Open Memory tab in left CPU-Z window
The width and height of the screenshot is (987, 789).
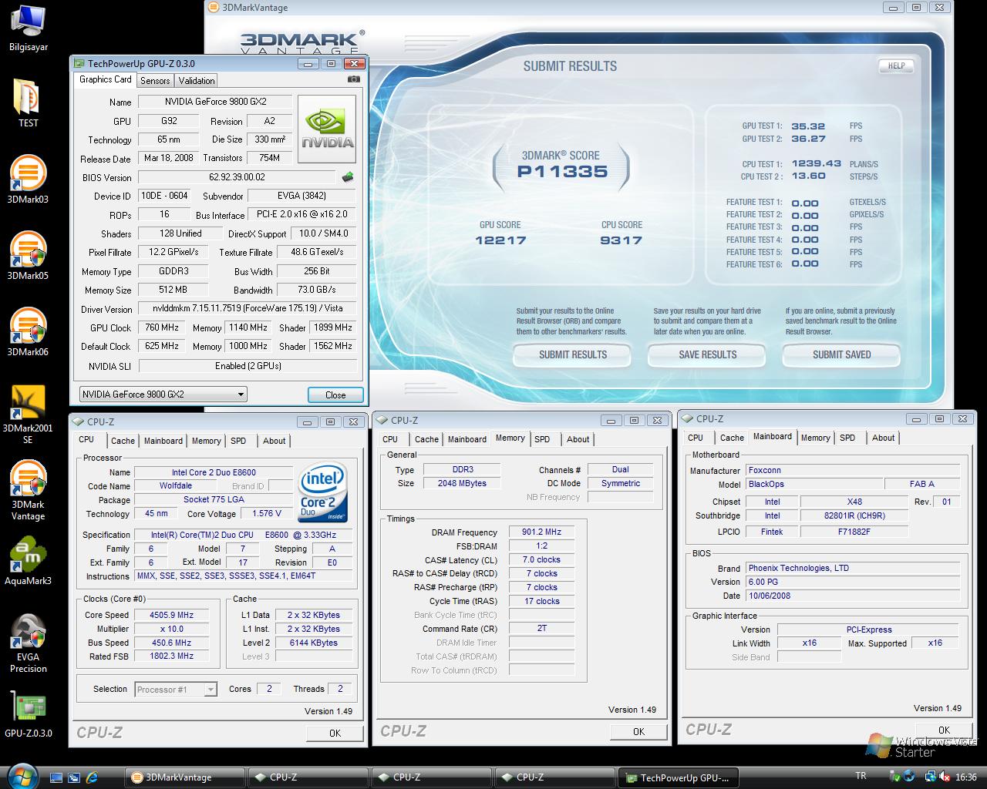206,441
